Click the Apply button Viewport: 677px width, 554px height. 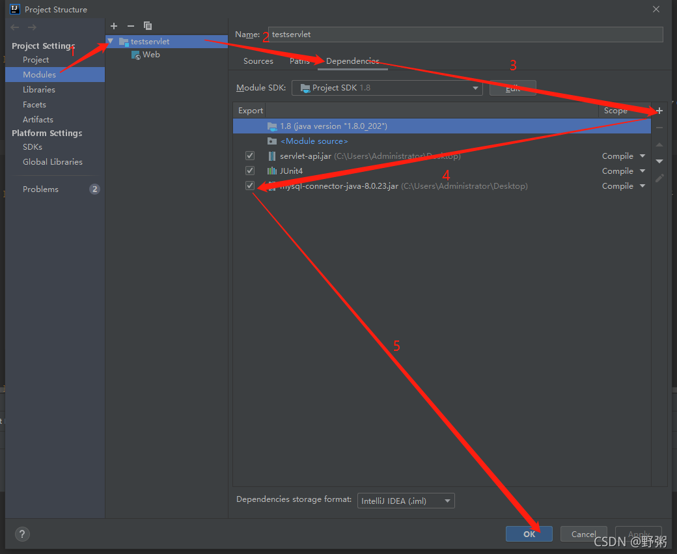[x=639, y=534]
